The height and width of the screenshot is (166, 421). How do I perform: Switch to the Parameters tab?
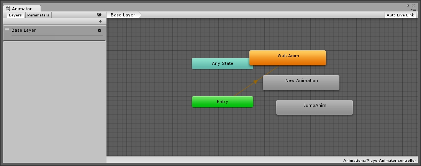[x=38, y=15]
